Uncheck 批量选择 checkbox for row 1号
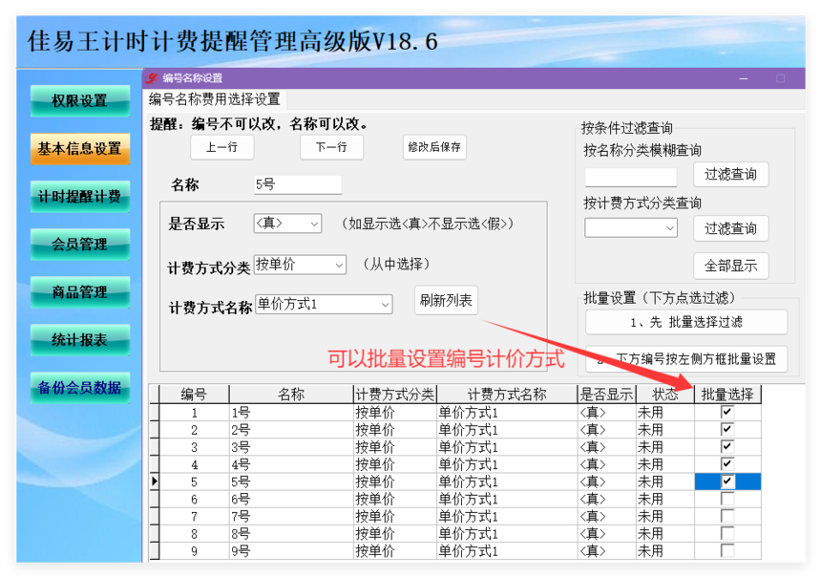 click(726, 412)
